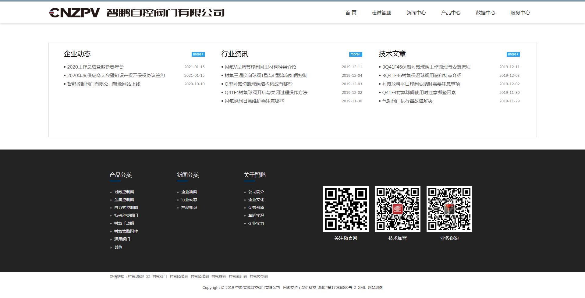Open article 2020工作总结暨迎新春年会
The width and height of the screenshot is (585, 298).
[x=95, y=67]
